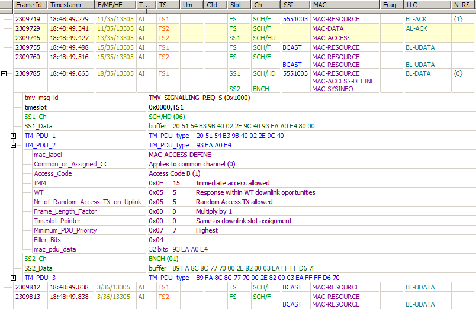The width and height of the screenshot is (476, 309).
Task: Click the Slot column header
Action: 237,5
